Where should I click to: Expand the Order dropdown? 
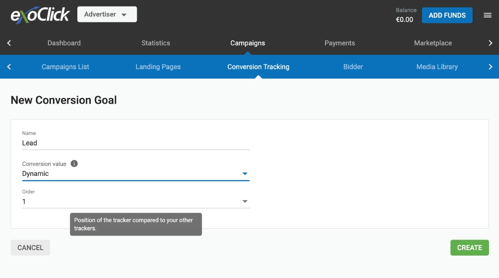136,201
